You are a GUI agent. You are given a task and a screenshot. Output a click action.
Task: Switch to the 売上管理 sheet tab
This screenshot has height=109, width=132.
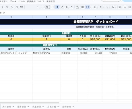[36, 107]
